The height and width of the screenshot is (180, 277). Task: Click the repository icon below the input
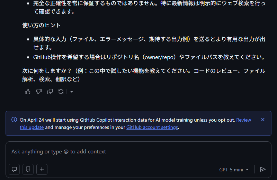click(x=28, y=169)
